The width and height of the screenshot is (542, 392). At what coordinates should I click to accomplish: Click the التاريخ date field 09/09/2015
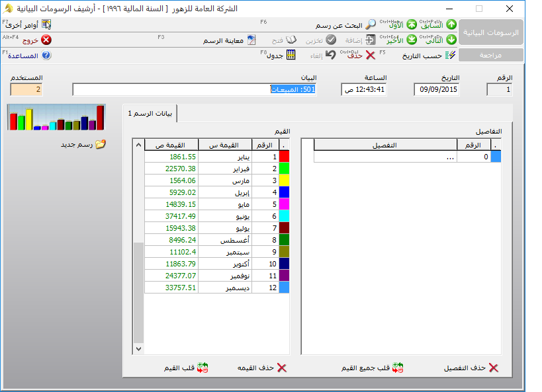pyautogui.click(x=437, y=89)
